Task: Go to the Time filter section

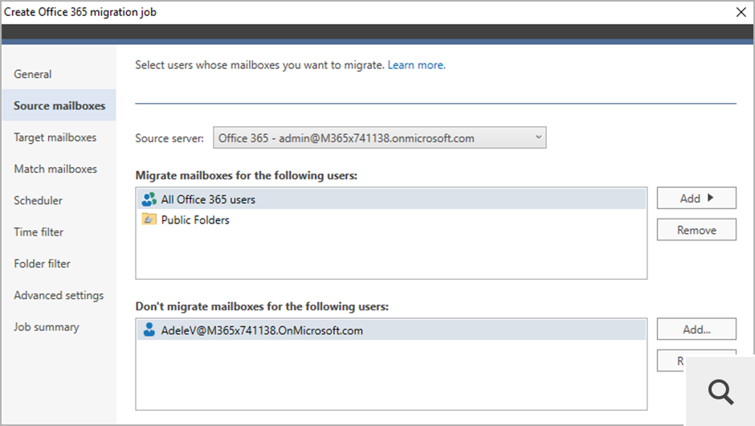Action: [39, 231]
